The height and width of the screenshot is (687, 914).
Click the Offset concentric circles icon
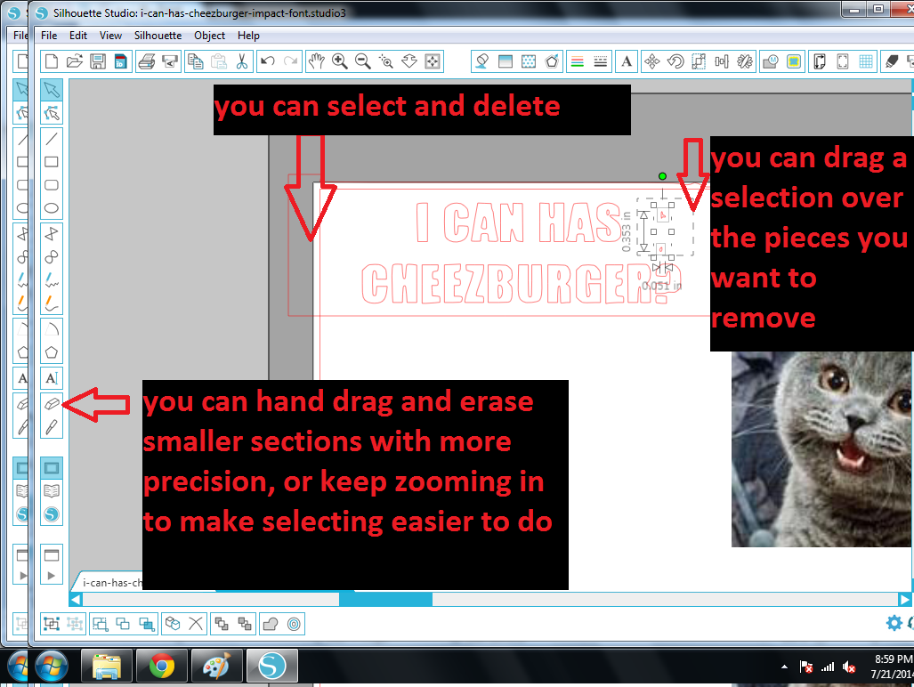coord(294,624)
